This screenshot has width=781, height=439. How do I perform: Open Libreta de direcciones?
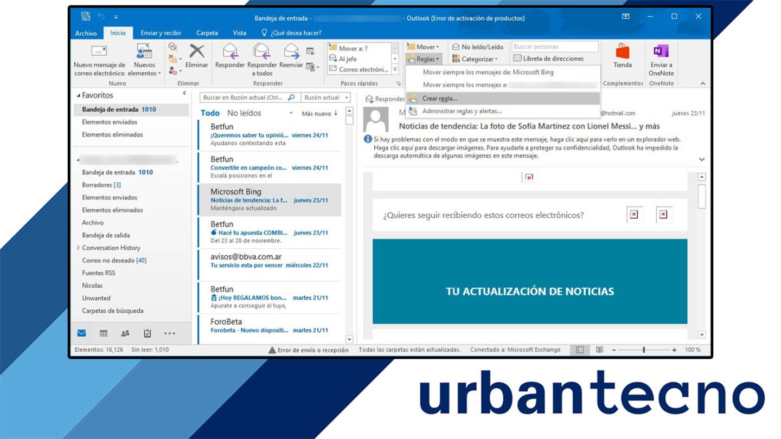pos(548,59)
